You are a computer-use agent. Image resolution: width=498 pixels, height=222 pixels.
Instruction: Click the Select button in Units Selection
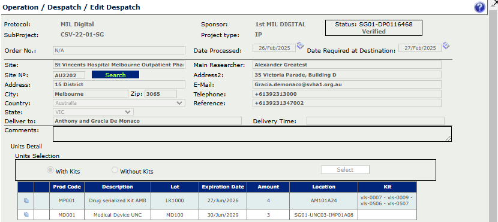[345, 170]
